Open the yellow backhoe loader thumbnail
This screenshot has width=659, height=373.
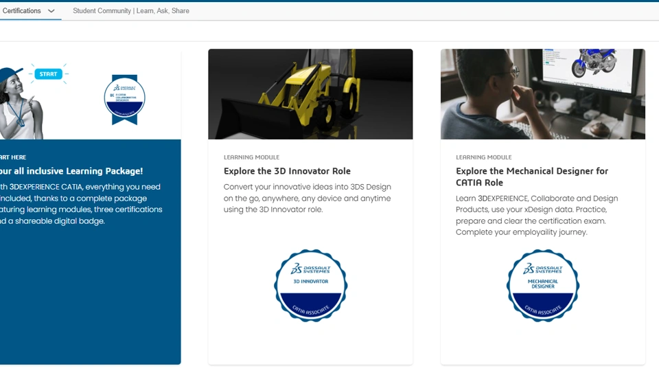point(310,94)
